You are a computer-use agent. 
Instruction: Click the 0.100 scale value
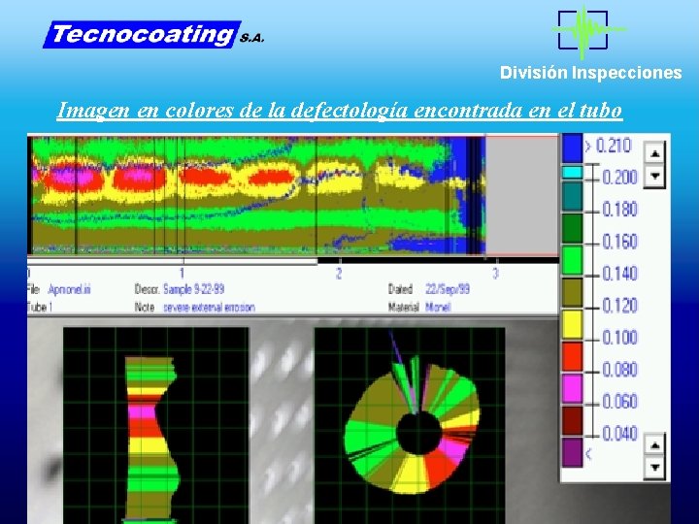pos(619,338)
